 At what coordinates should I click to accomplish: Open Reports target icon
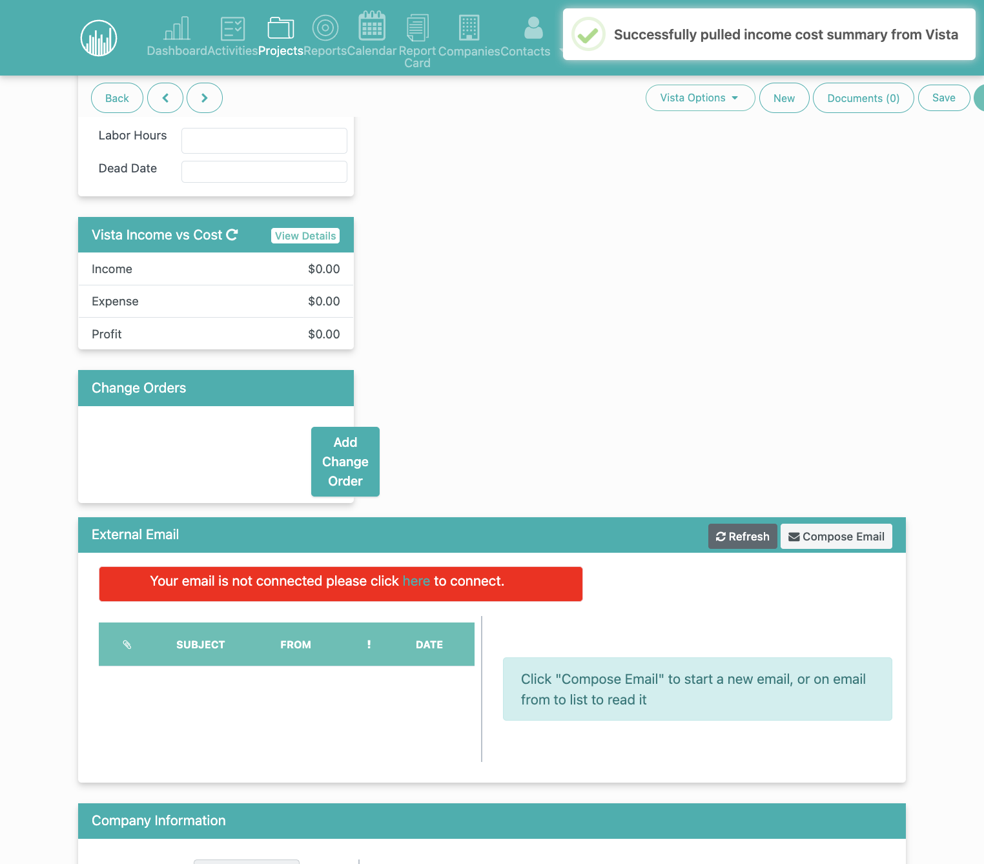(x=325, y=28)
